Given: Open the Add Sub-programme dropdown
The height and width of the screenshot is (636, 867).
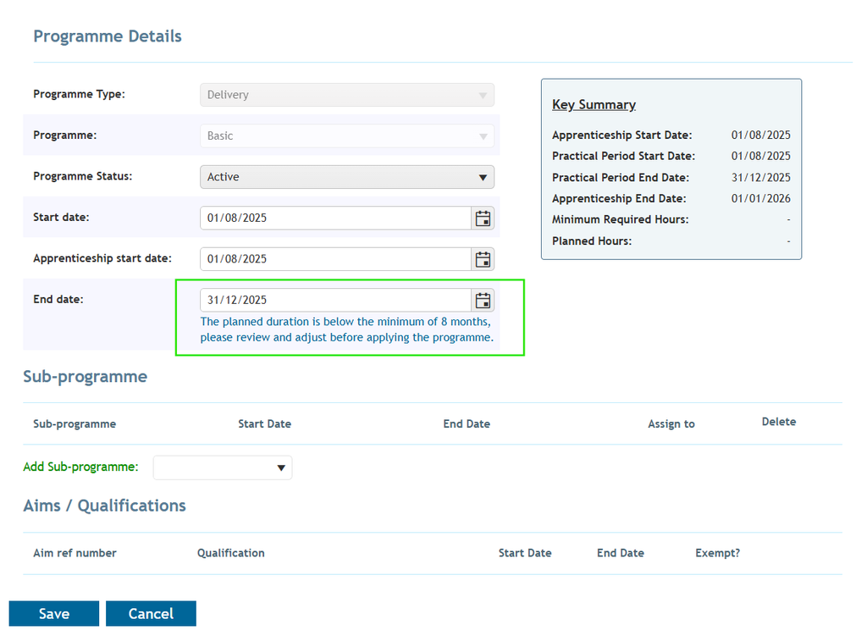Looking at the screenshot, I should point(223,467).
